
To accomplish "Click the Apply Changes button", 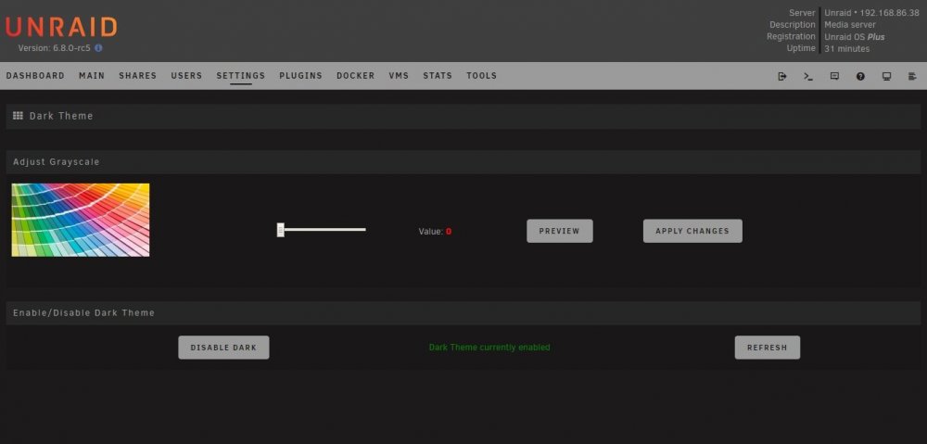I will [692, 231].
